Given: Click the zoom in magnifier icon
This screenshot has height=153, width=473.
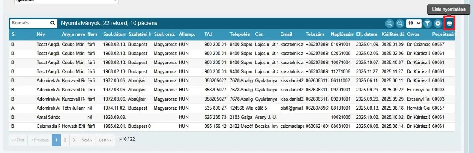Looking at the screenshot, I should pyautogui.click(x=389, y=23).
